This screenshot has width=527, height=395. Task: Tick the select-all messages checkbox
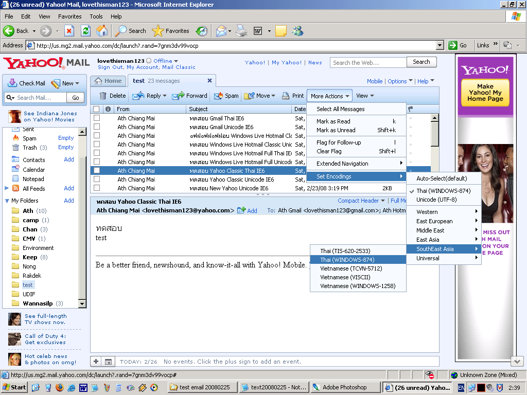[x=96, y=109]
